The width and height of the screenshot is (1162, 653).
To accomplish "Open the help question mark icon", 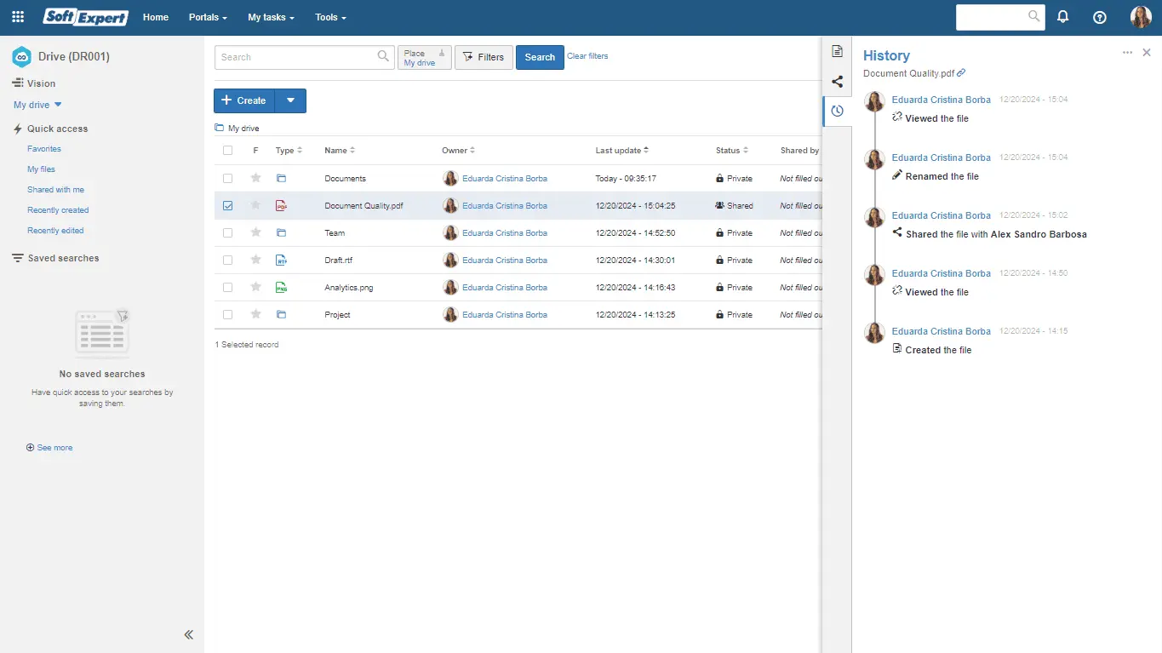I will coord(1100,17).
